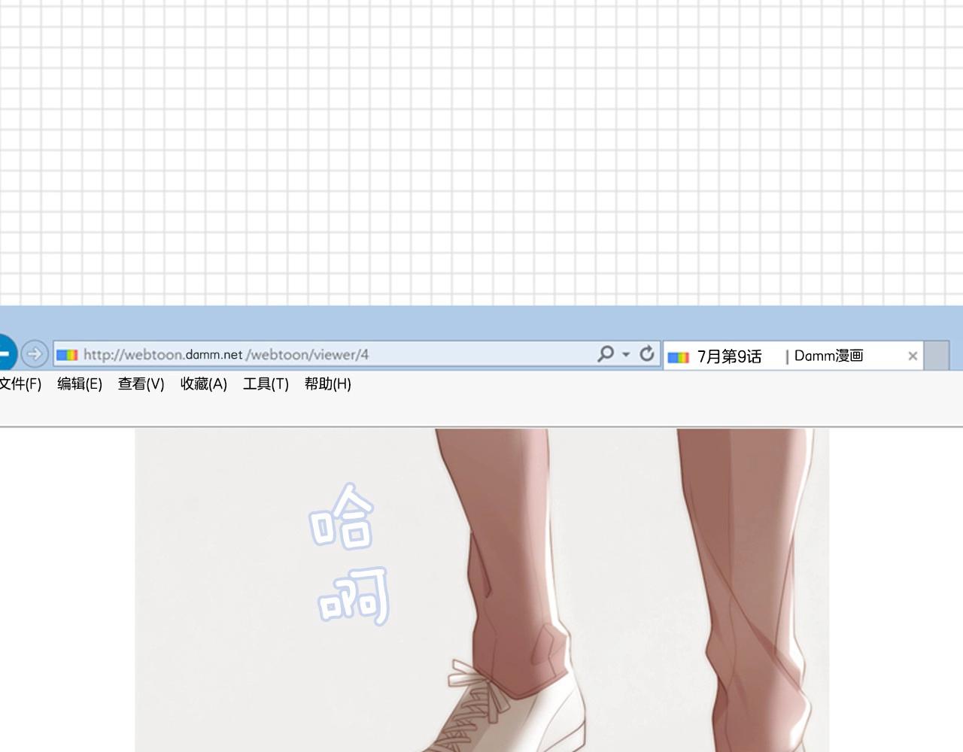Open the 文件(F) menu
The height and width of the screenshot is (752, 963).
pyautogui.click(x=20, y=384)
